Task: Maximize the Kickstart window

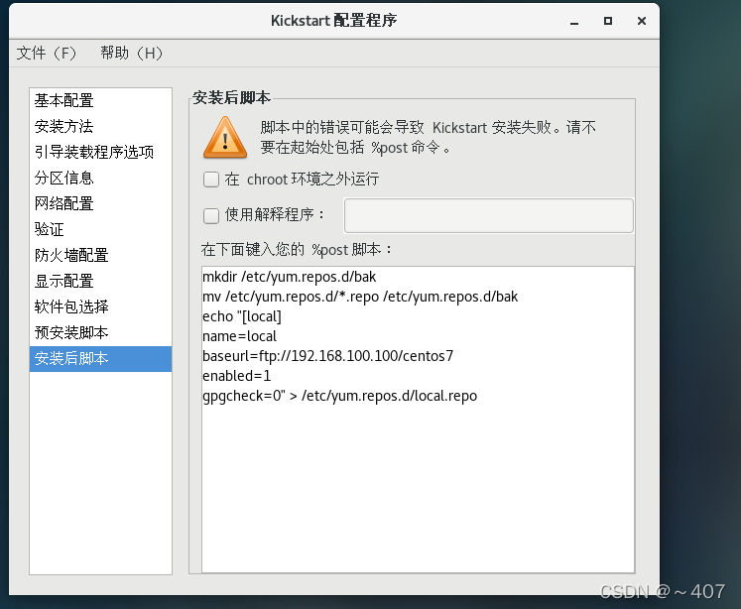Action: click(608, 21)
